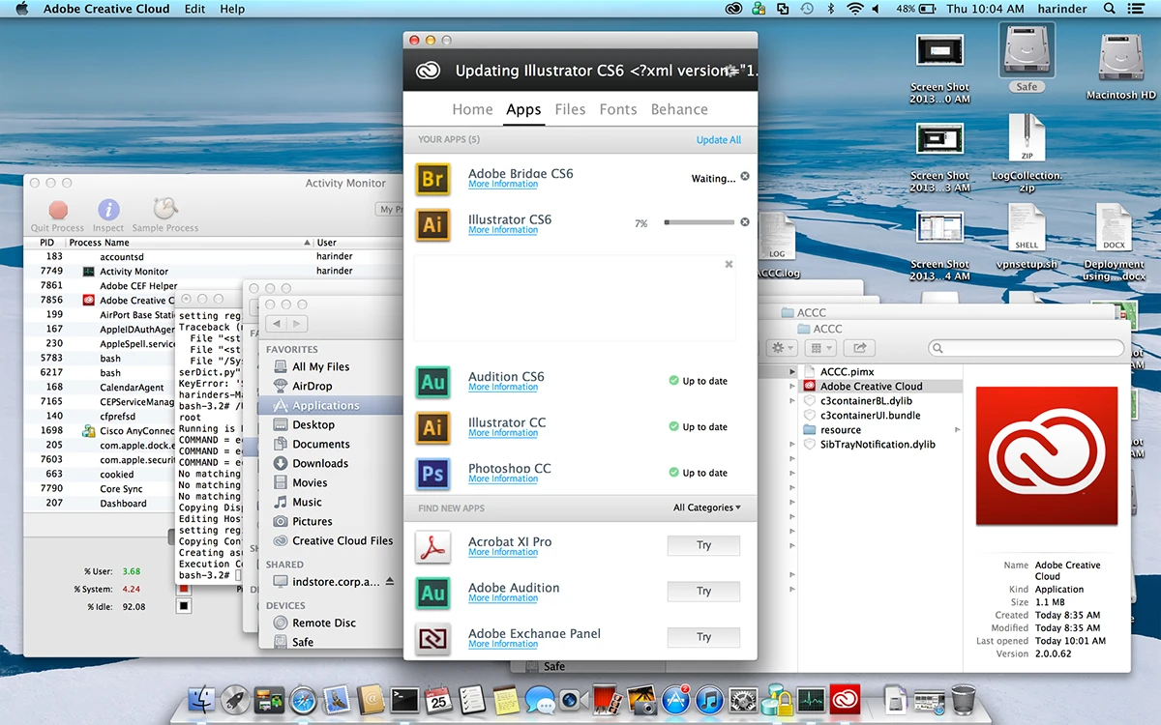
Task: Click the Adobe Exchange Panel icon
Action: click(432, 638)
